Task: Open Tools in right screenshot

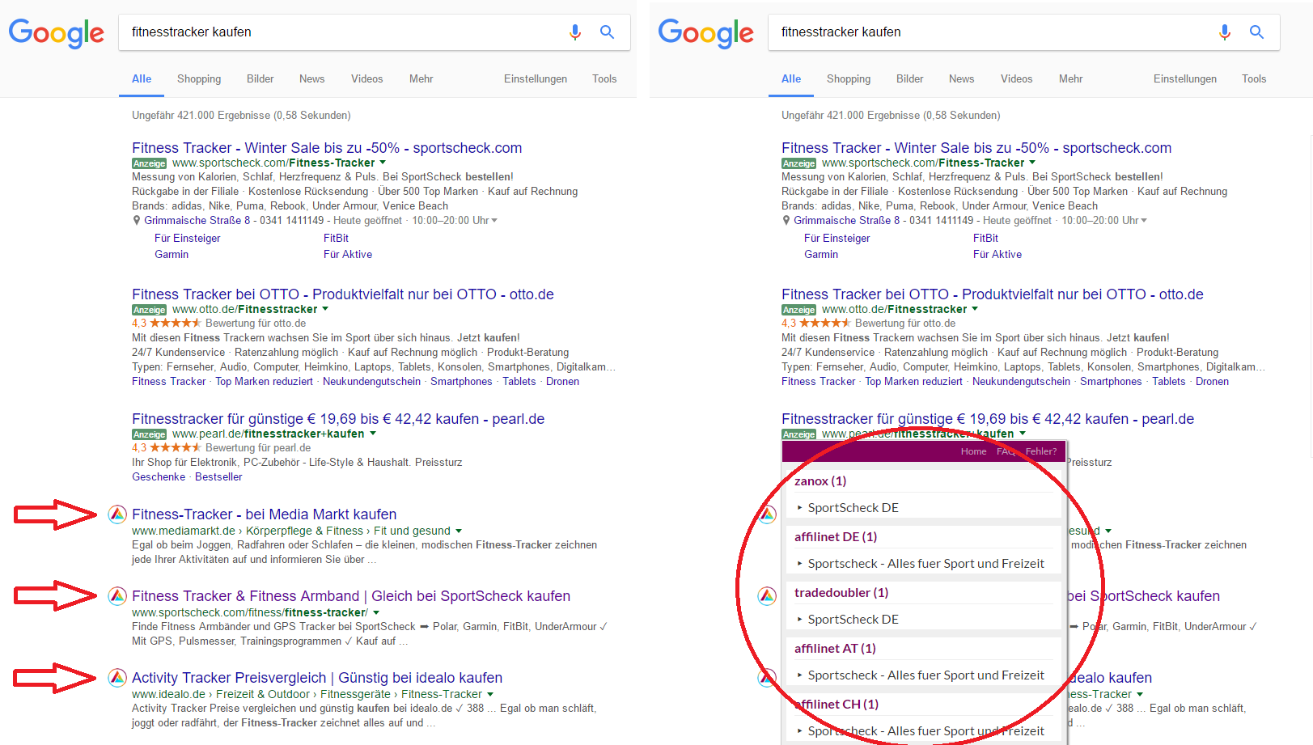Action: [1254, 78]
